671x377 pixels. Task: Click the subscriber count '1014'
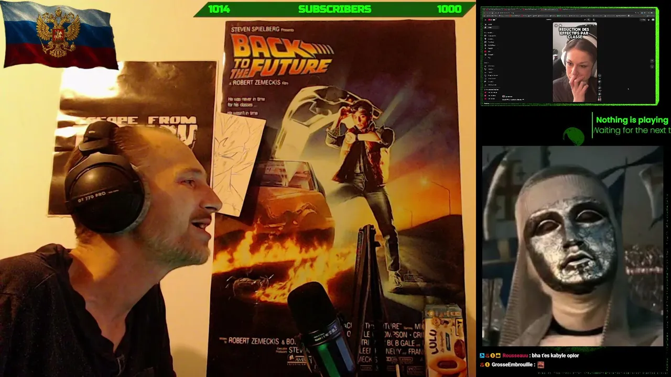tap(219, 9)
